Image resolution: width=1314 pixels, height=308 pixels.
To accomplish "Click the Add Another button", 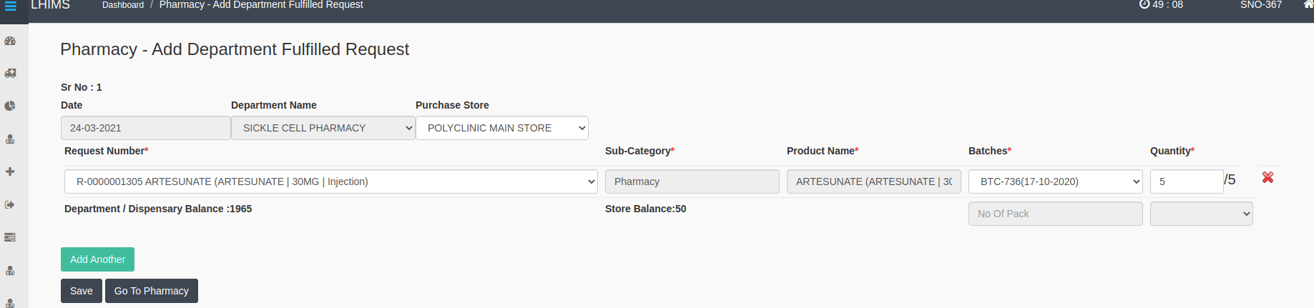I will tap(97, 259).
